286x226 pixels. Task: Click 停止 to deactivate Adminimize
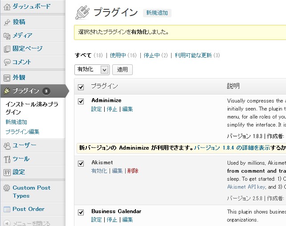(112, 109)
